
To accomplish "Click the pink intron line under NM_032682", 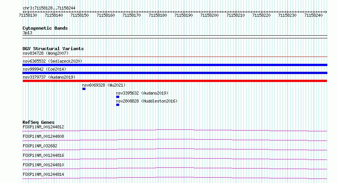I will click(x=175, y=149).
